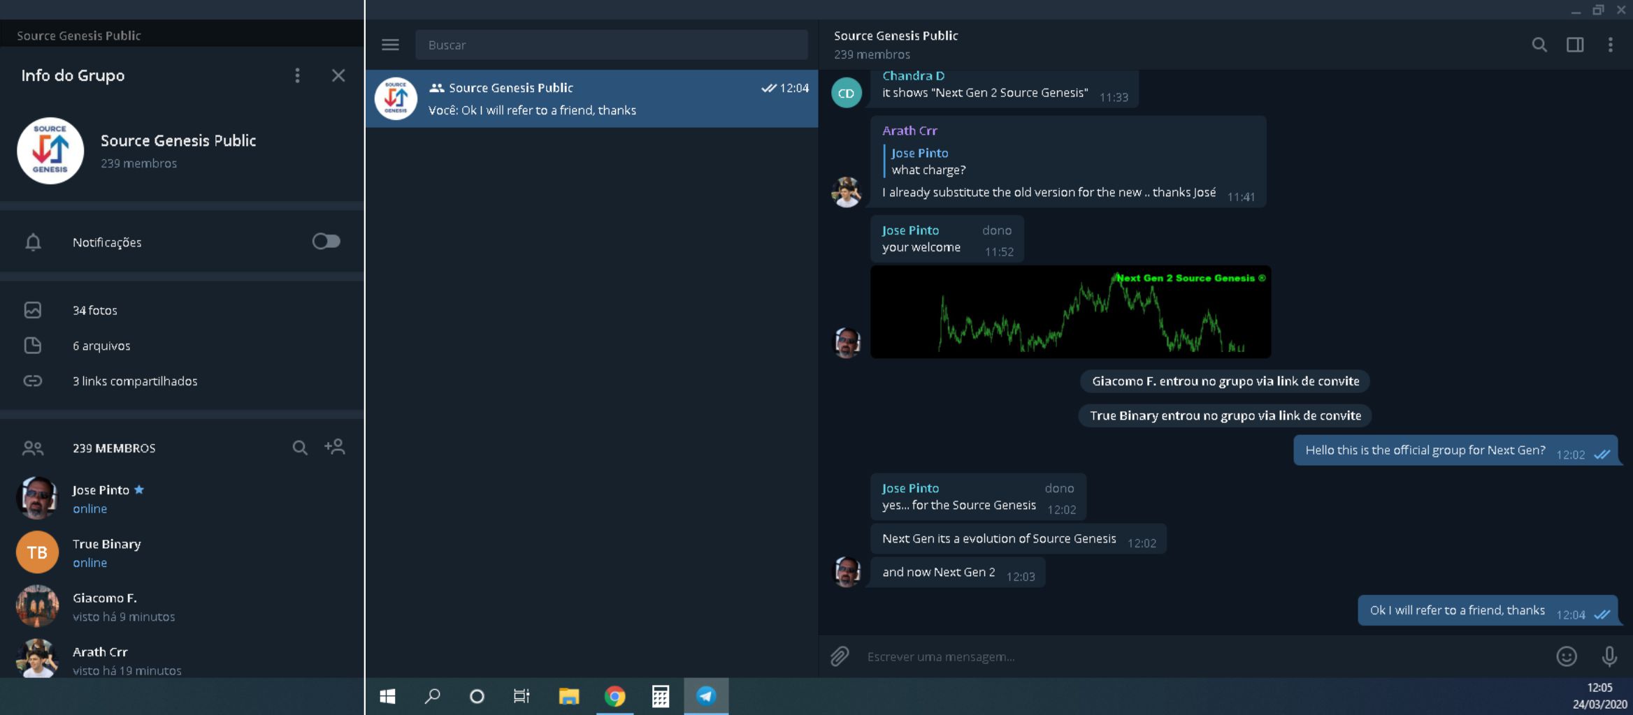This screenshot has width=1633, height=715.
Task: Click the Source Genesis group avatar in info panel
Action: click(x=50, y=151)
